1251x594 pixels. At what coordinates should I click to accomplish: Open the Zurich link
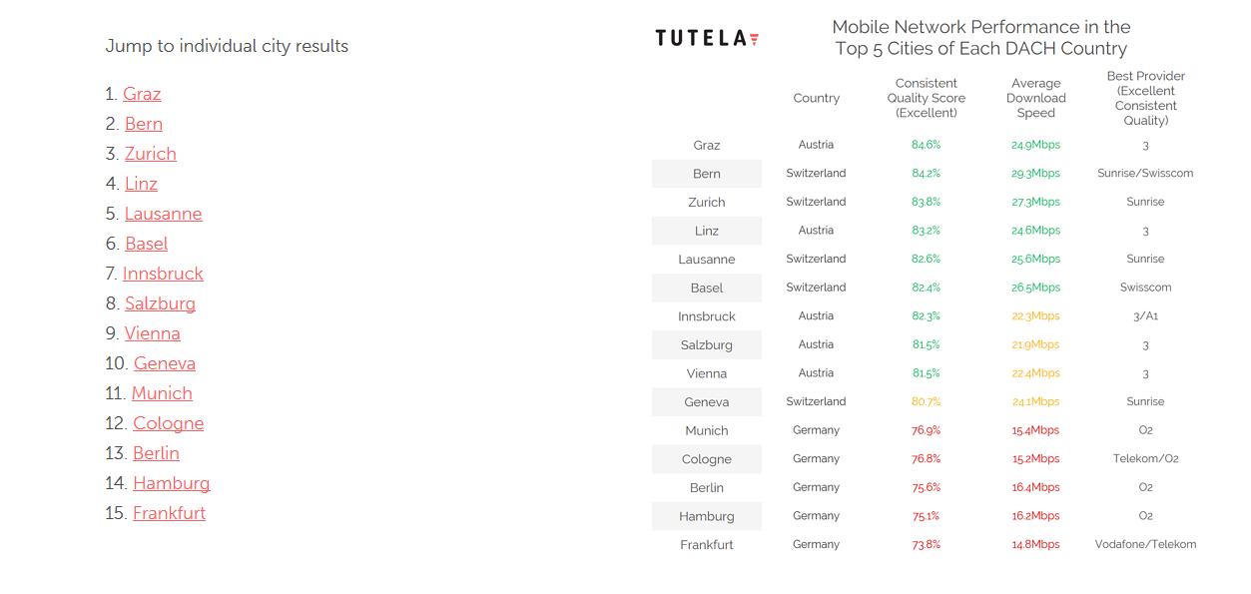click(x=151, y=154)
